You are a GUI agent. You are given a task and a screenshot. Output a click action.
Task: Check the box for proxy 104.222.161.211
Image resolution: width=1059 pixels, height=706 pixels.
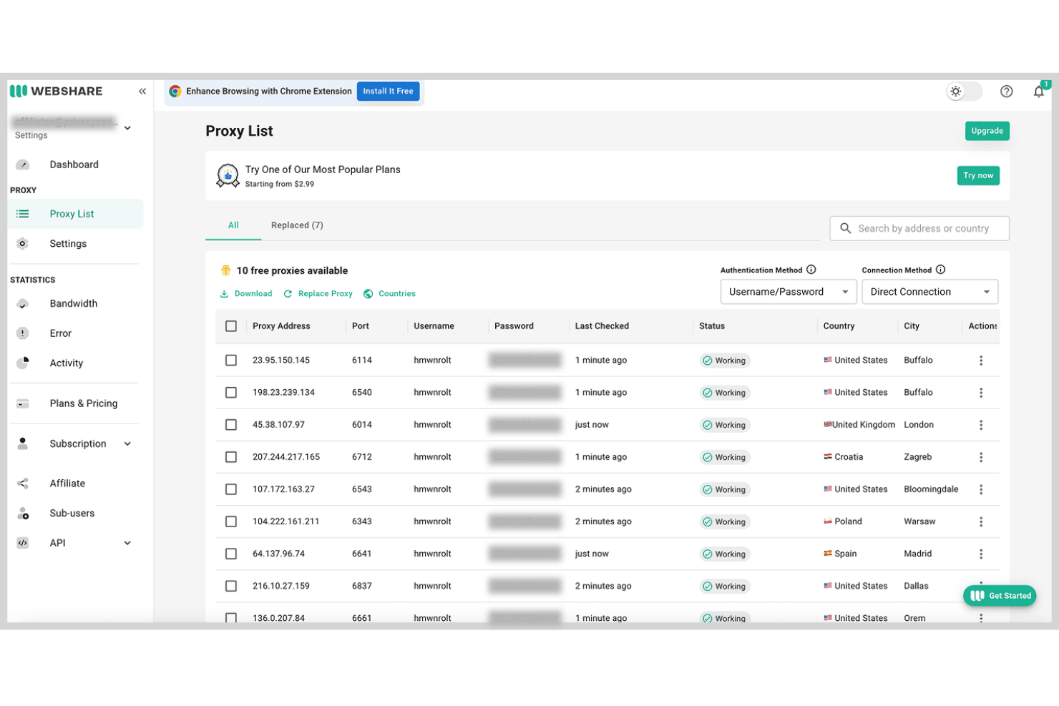click(x=231, y=521)
